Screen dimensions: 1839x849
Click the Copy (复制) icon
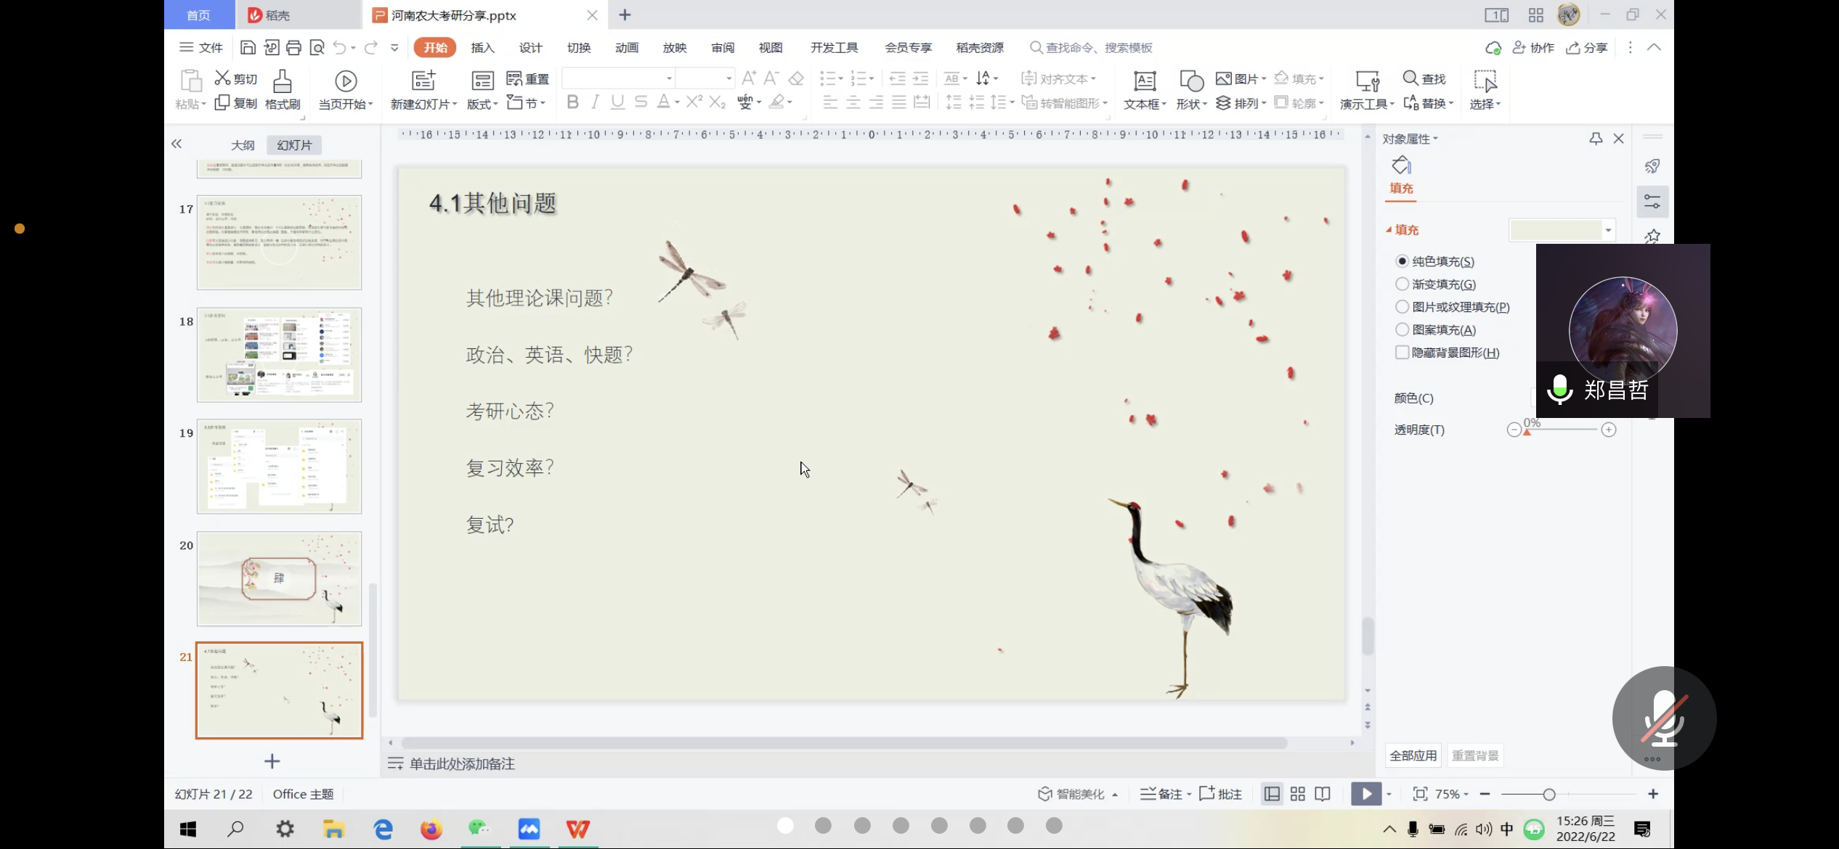tap(222, 102)
